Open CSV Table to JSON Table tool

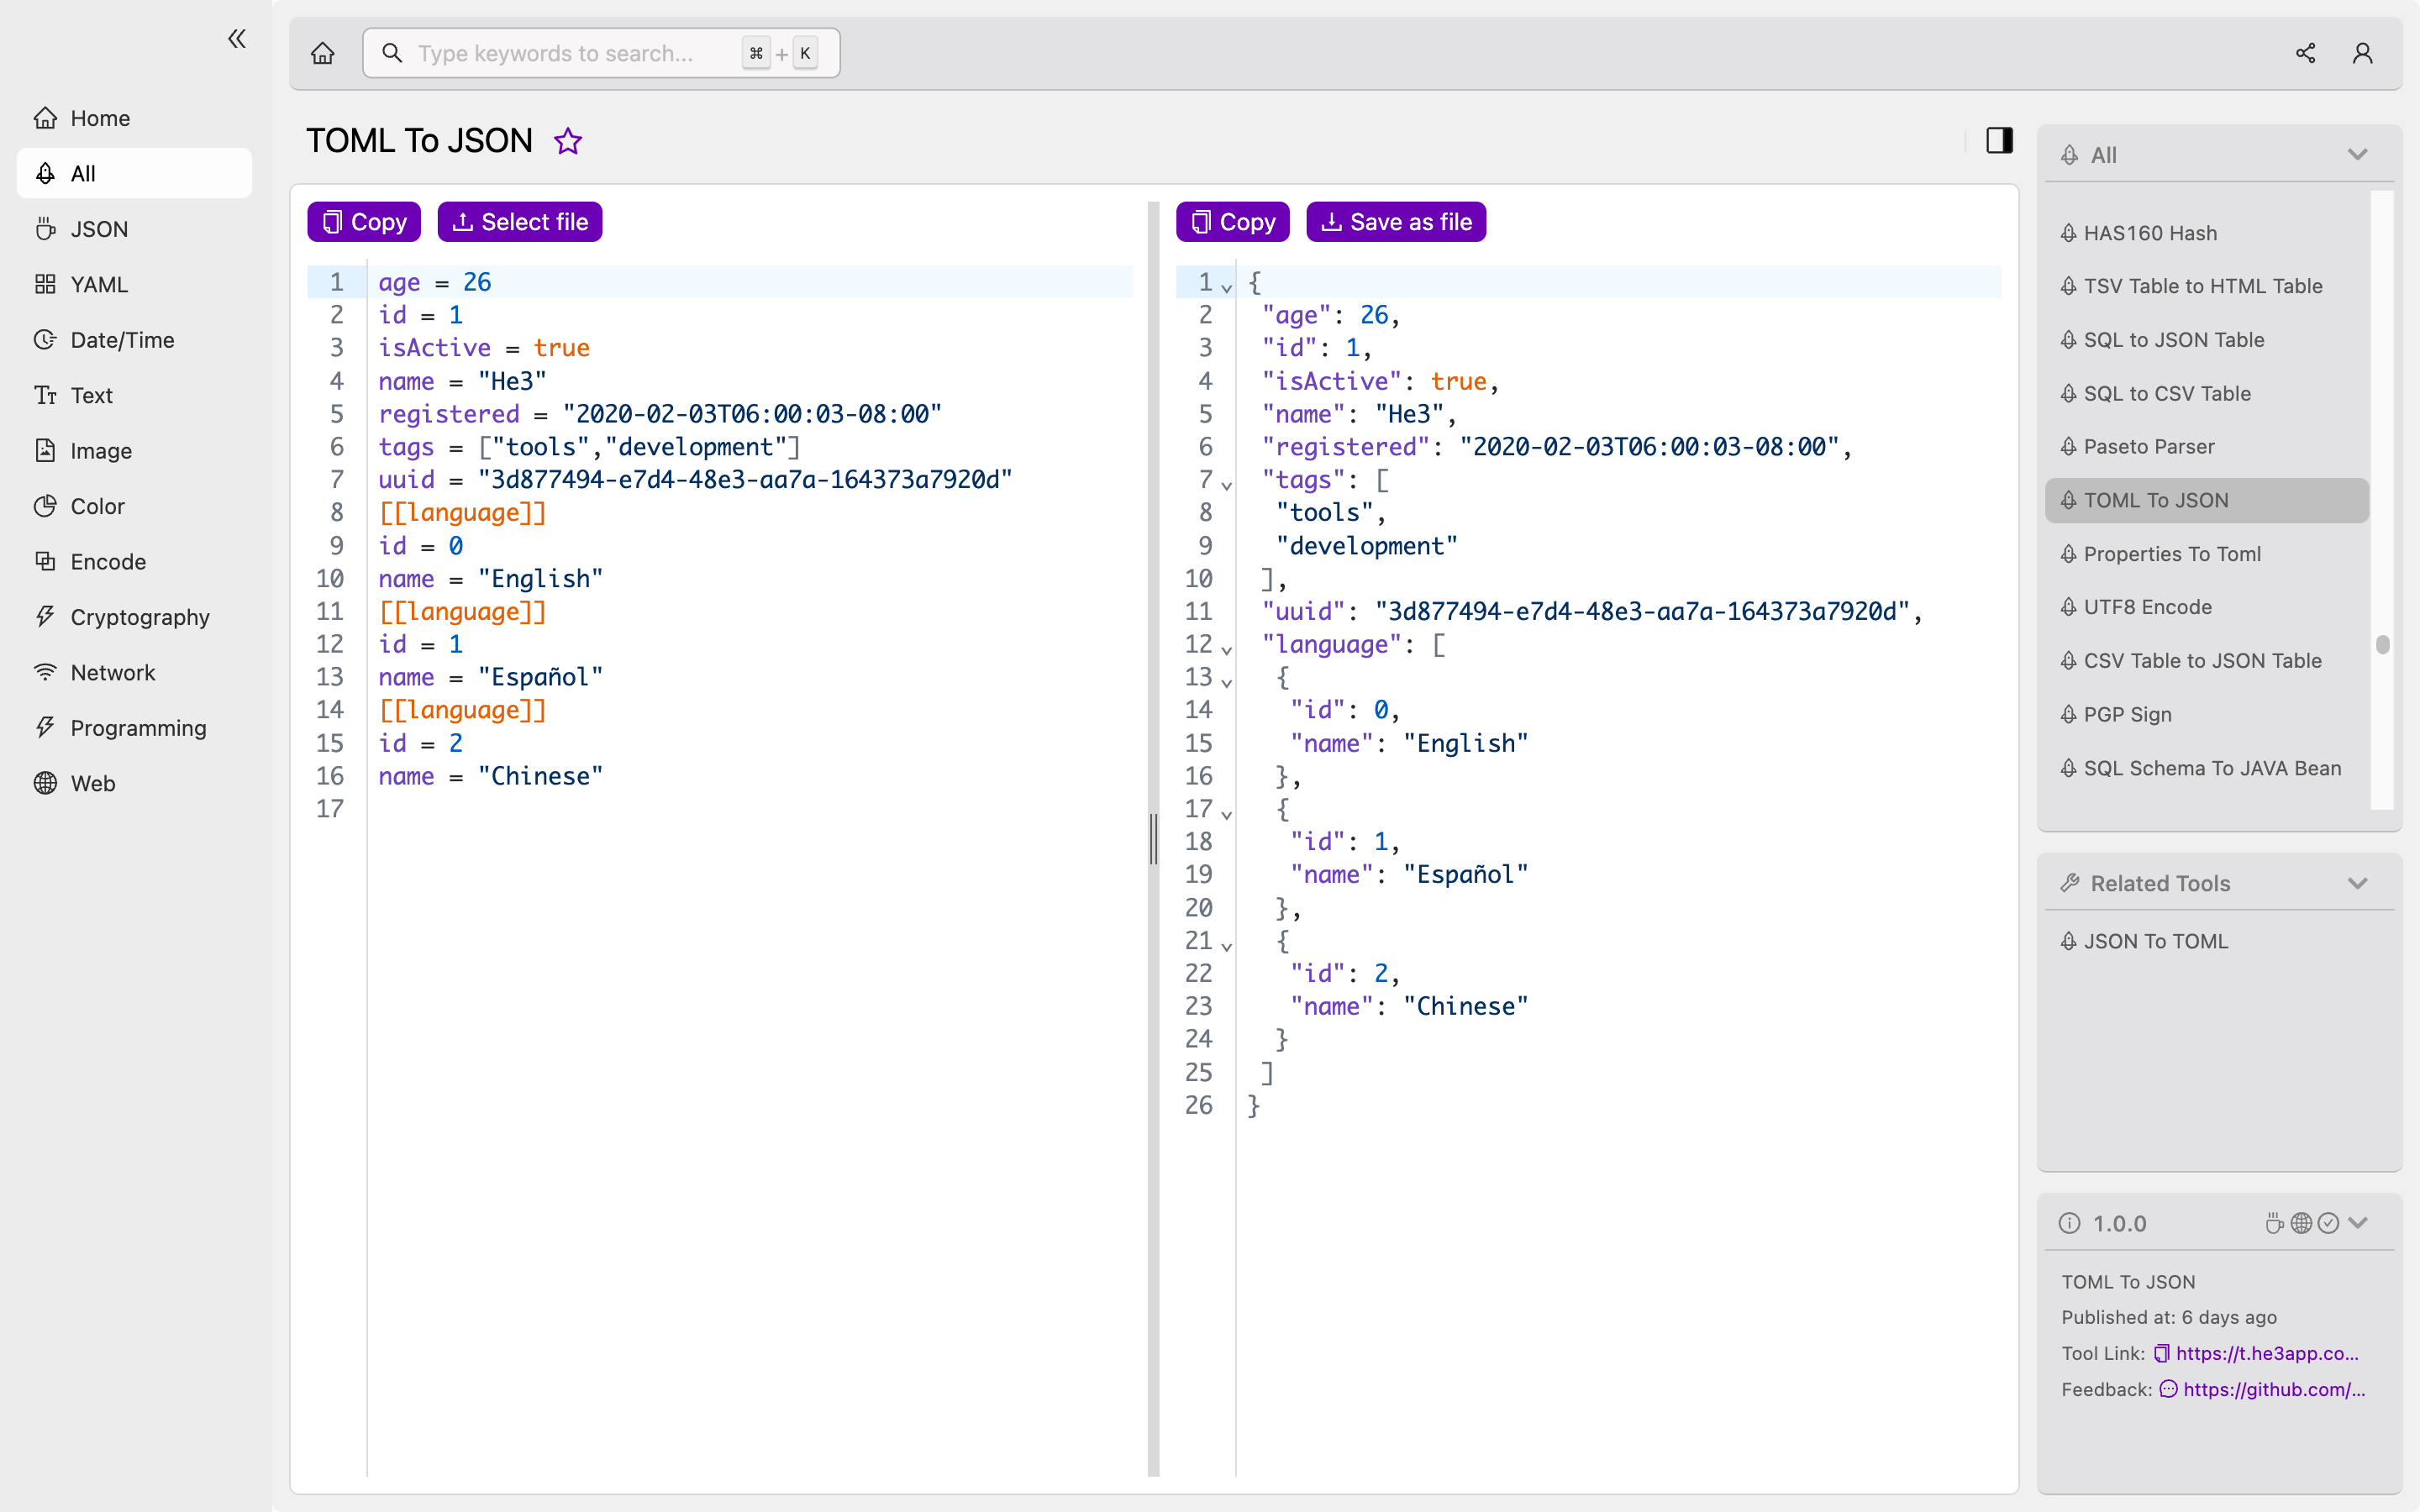2207,661
